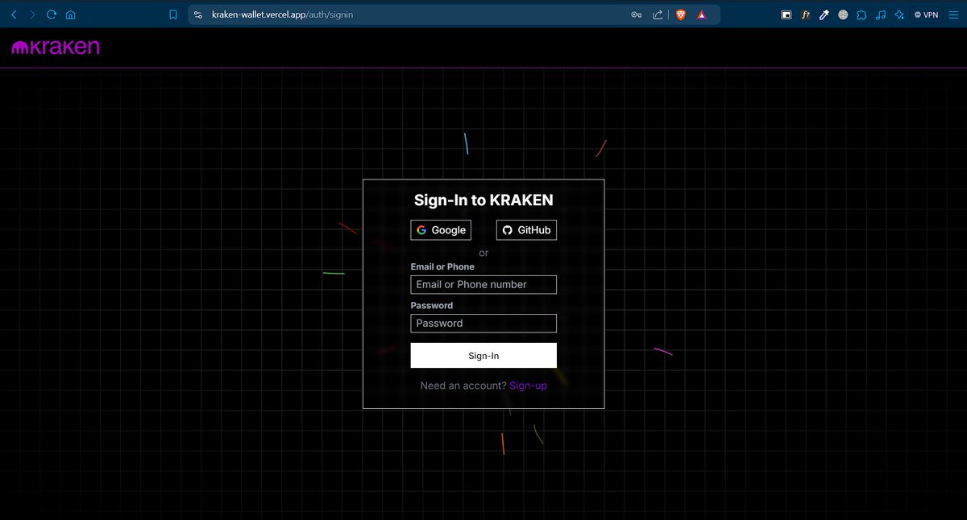The image size is (967, 520).
Task: Open the fonts finder extension
Action: click(805, 14)
